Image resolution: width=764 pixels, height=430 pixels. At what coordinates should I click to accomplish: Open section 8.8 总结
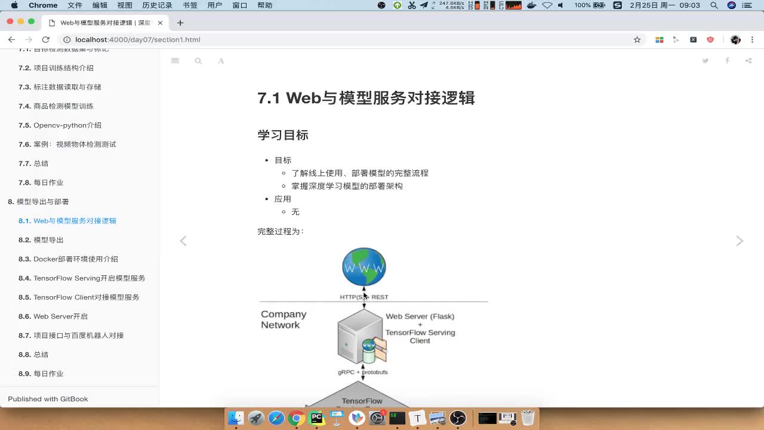[x=33, y=354]
